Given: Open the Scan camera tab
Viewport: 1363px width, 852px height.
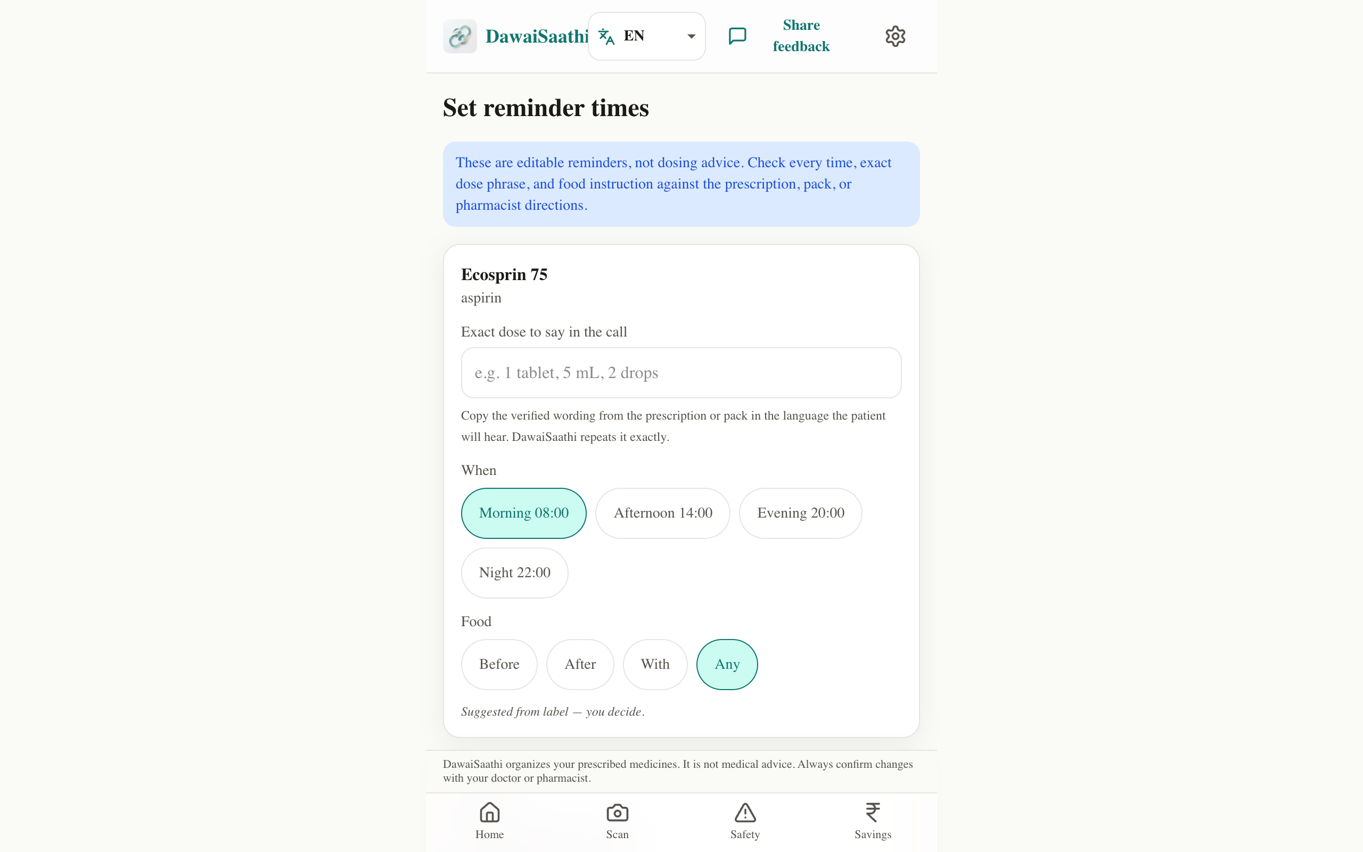Looking at the screenshot, I should [617, 821].
